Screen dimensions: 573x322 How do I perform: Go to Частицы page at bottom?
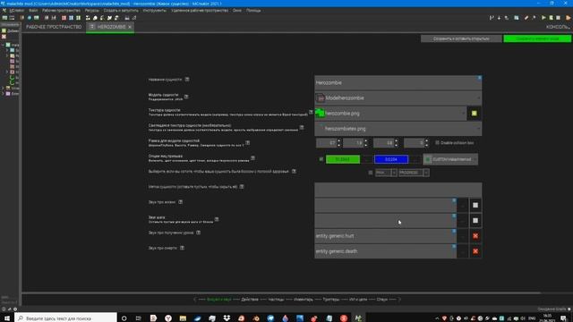pos(276,300)
